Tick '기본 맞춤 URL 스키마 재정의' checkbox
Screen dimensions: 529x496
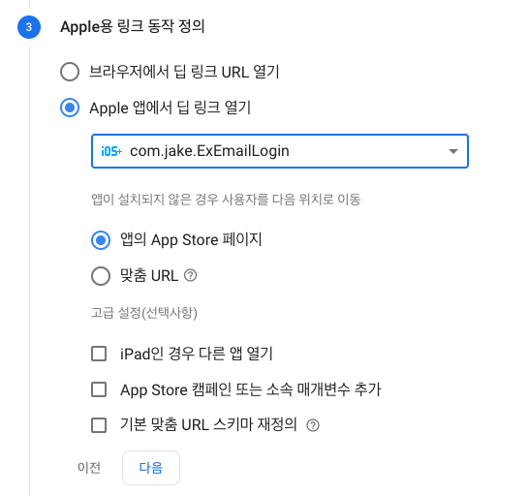(x=99, y=425)
